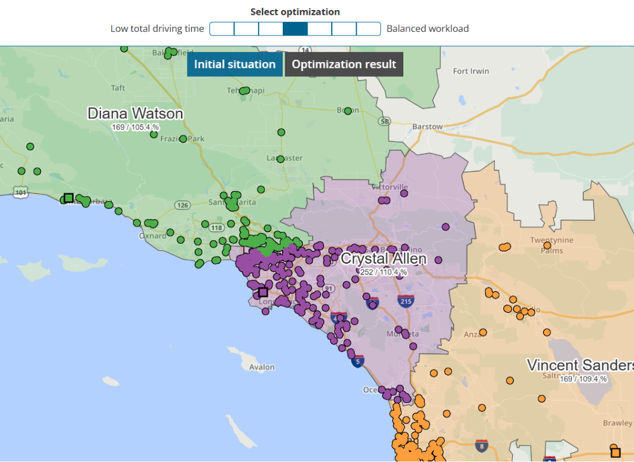Switch to the Optimization result view
This screenshot has width=634, height=462.
coord(344,64)
